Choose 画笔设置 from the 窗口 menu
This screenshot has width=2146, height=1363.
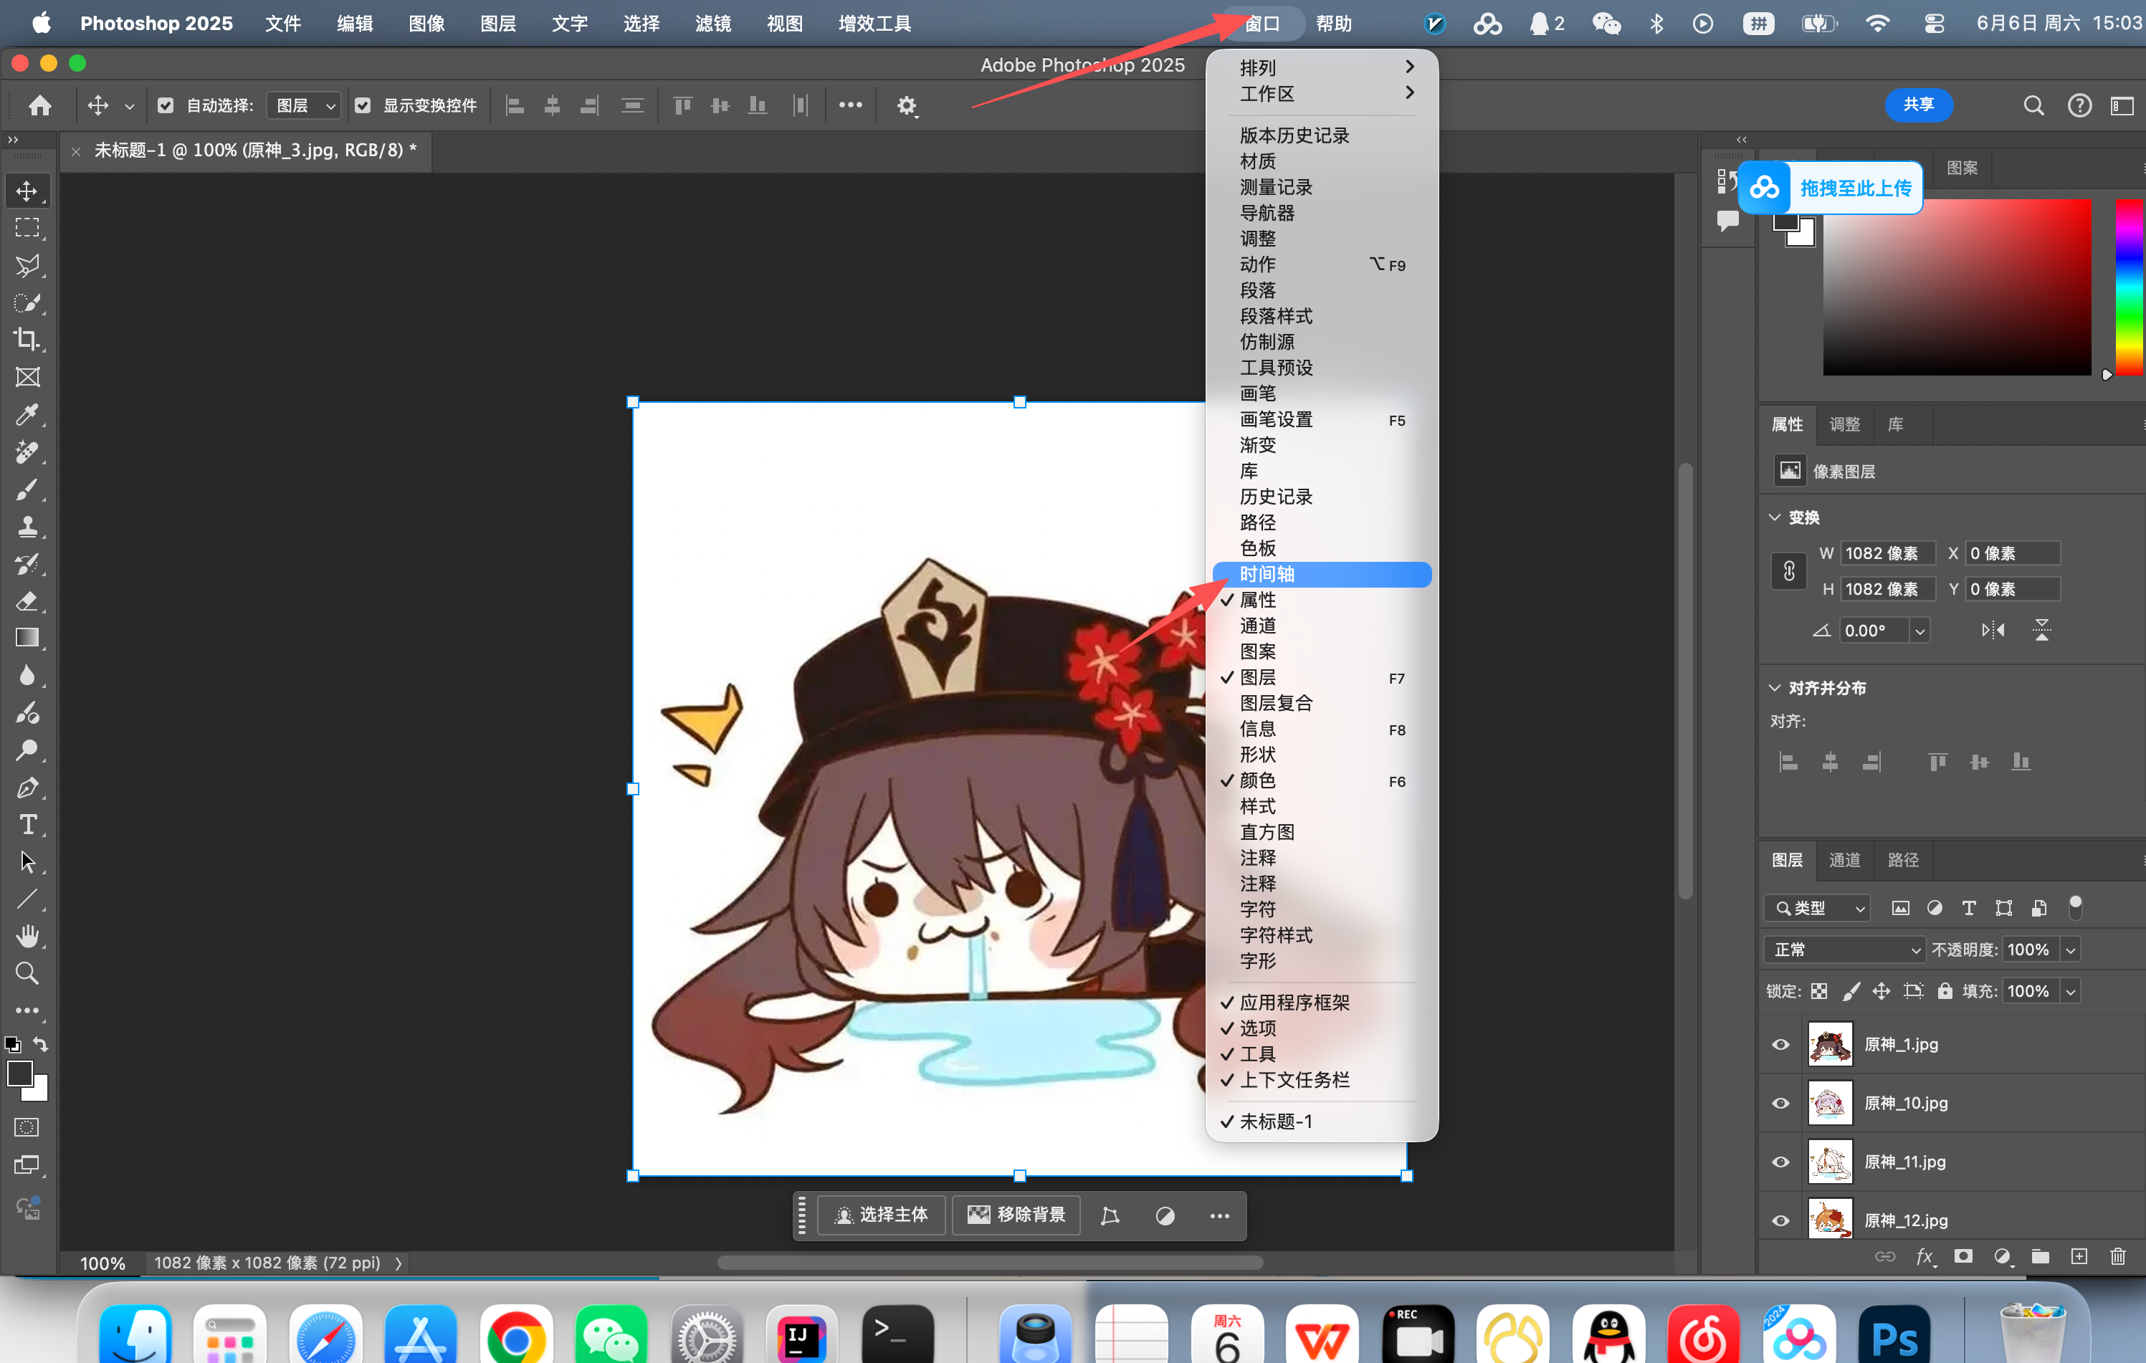[x=1322, y=420]
